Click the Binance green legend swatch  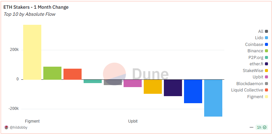[x=266, y=51]
